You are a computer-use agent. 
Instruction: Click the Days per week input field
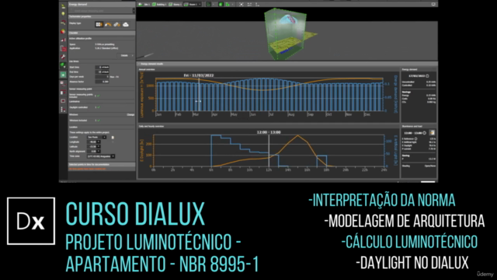[102, 77]
